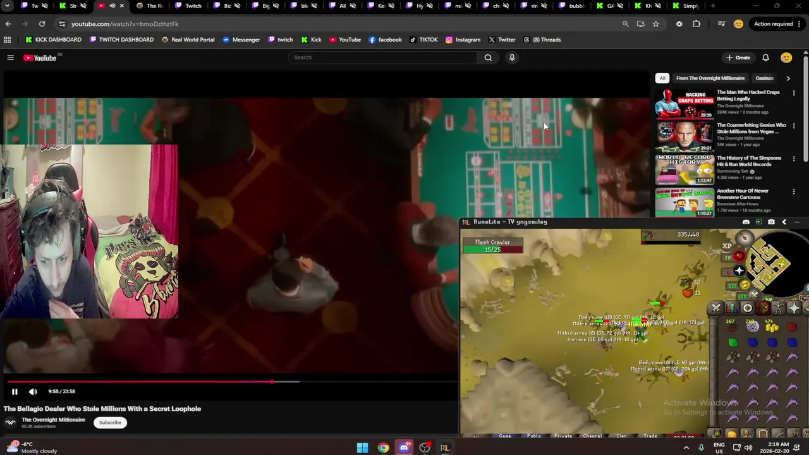Toggle quick prayers orb in RuneLite

[738, 271]
